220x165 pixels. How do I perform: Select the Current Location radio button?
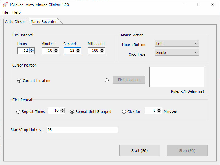(x=19, y=81)
